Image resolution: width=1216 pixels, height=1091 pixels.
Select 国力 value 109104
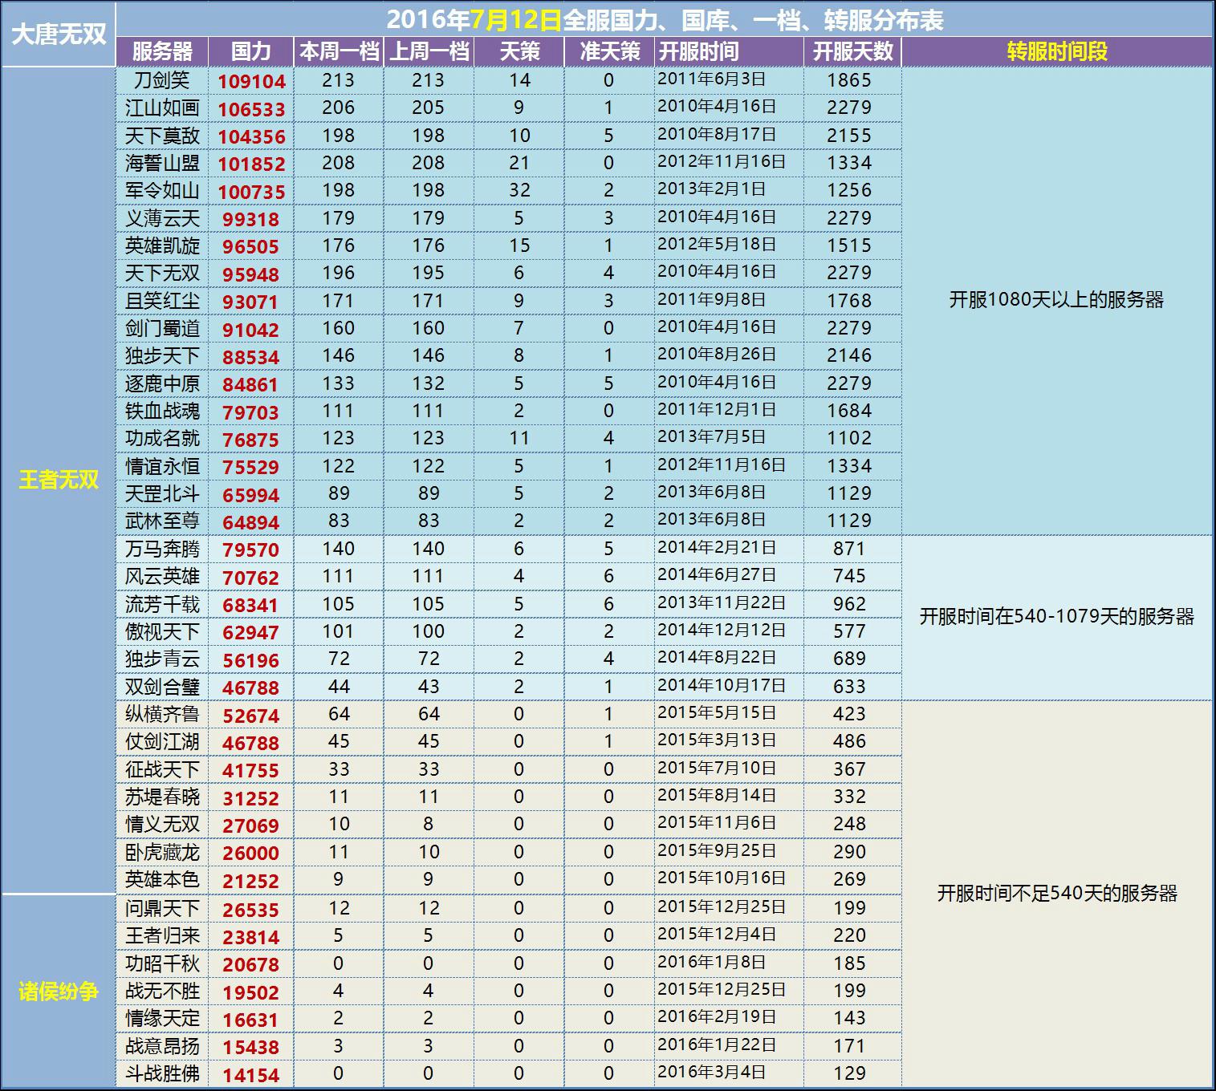tap(251, 81)
